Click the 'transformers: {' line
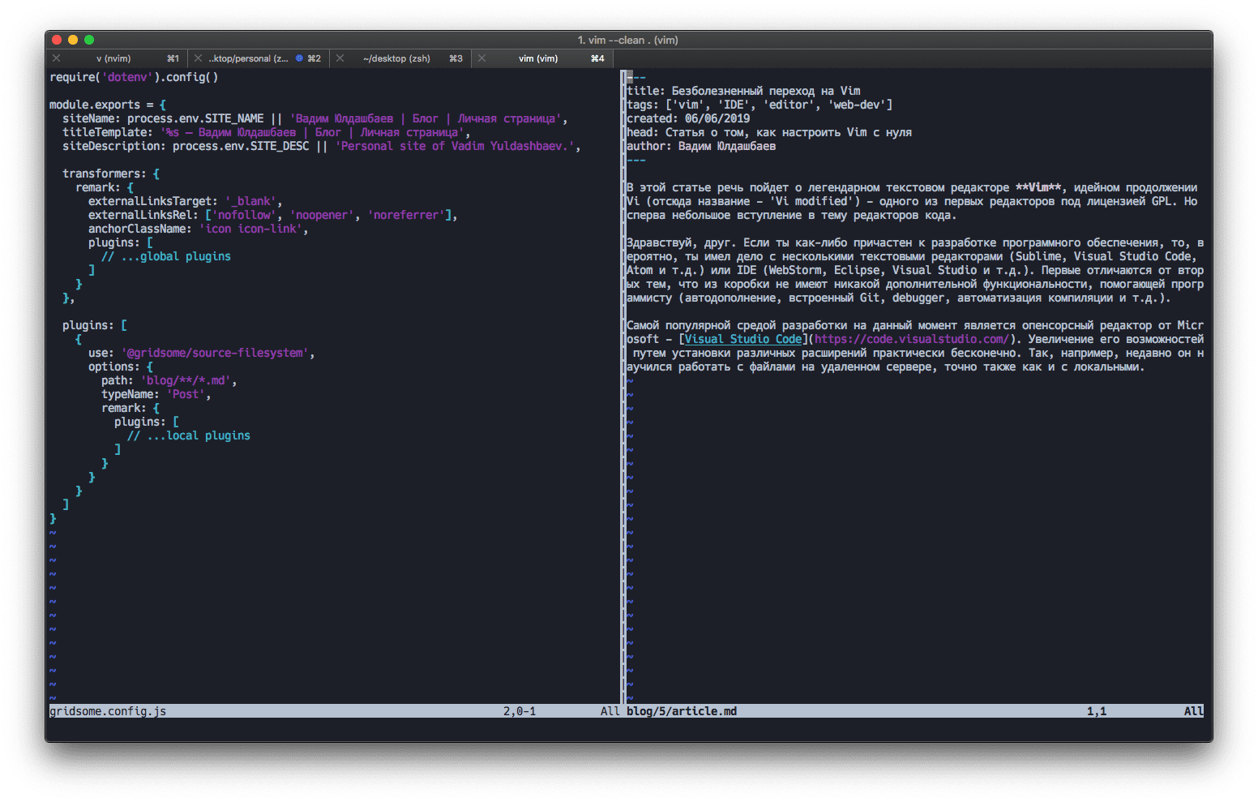 tap(111, 174)
